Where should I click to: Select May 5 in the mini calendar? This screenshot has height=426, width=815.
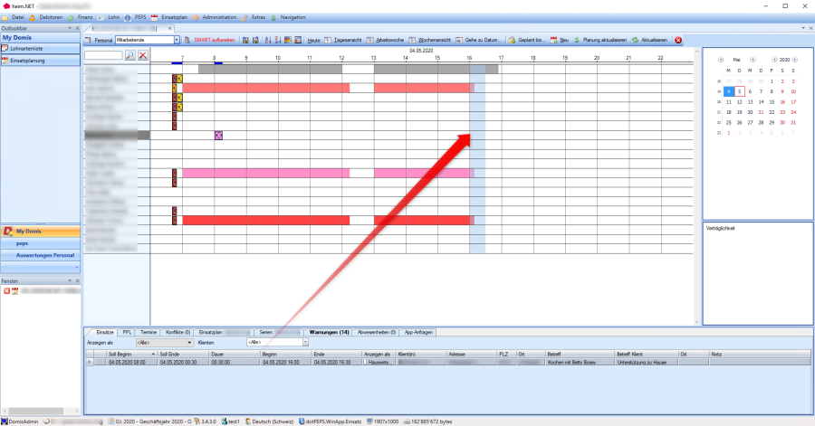click(x=740, y=91)
